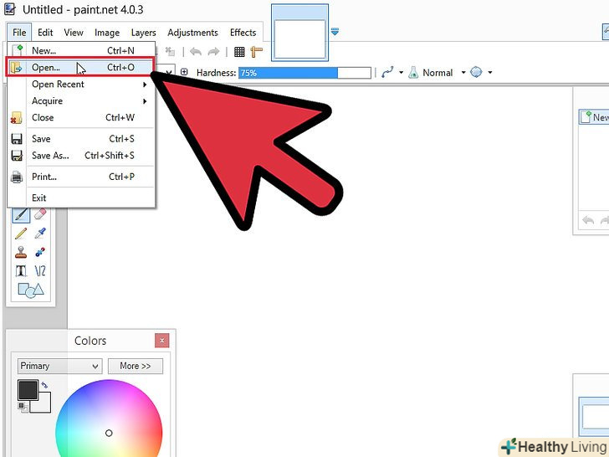Swap primary and secondary colors
The height and width of the screenshot is (457, 609).
44,385
